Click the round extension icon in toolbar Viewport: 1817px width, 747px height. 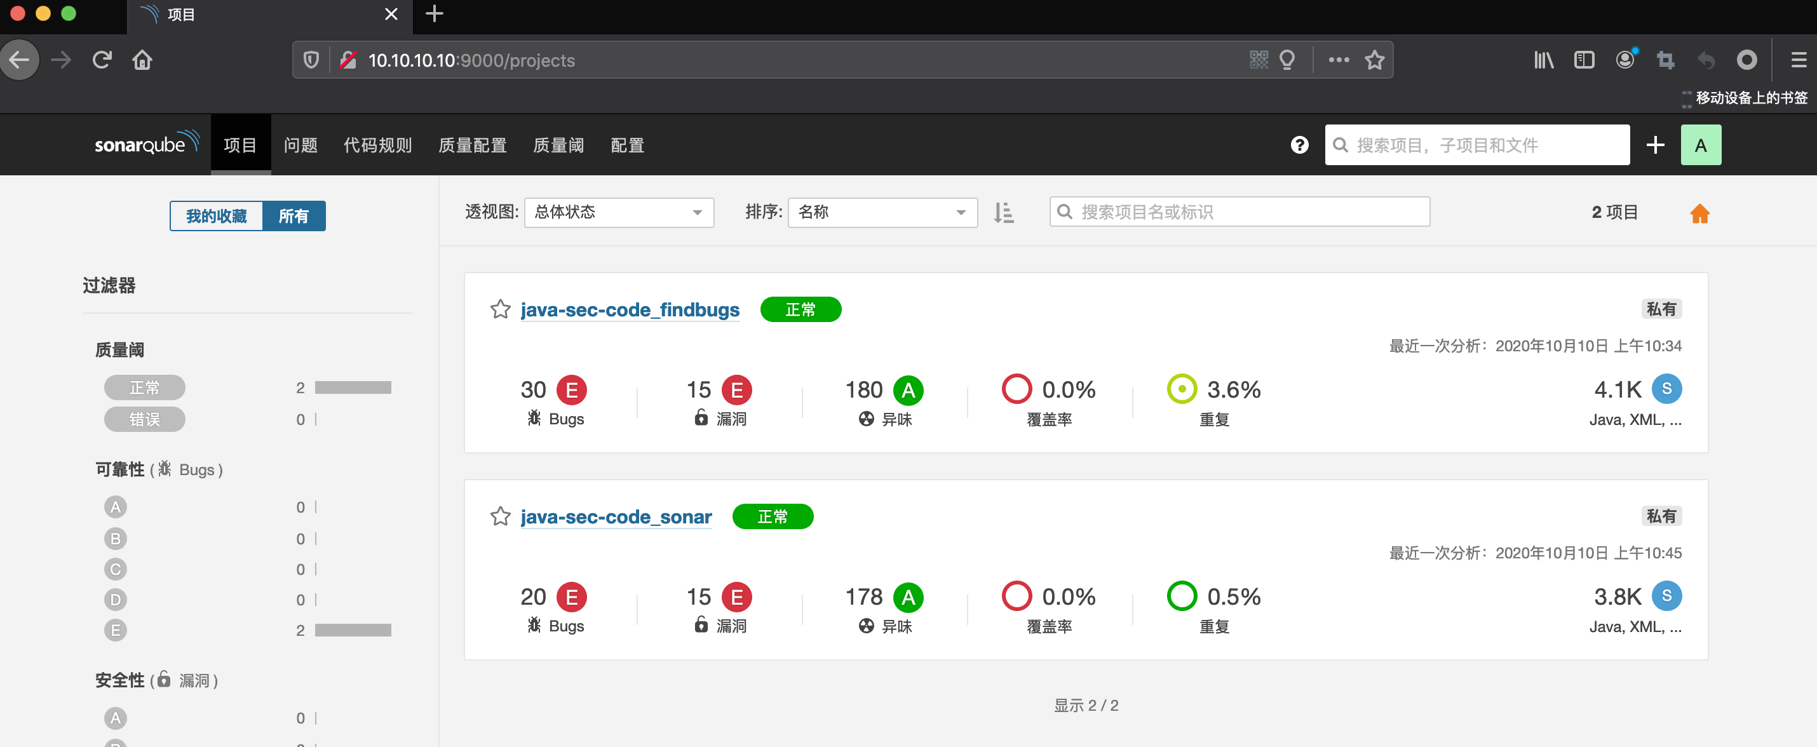click(1746, 60)
